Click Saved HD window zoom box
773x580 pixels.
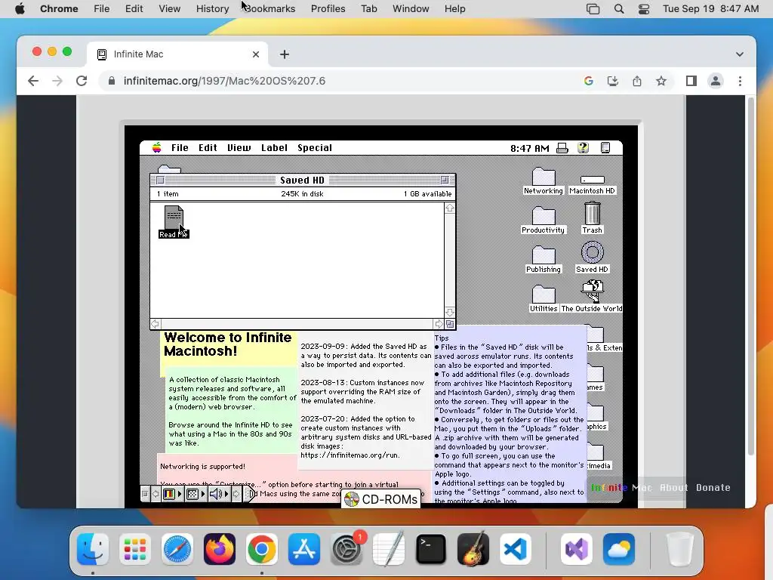pyautogui.click(x=445, y=180)
